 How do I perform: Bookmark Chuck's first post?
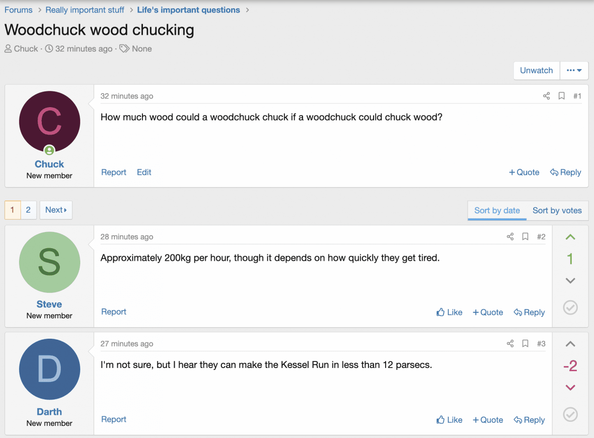point(562,96)
